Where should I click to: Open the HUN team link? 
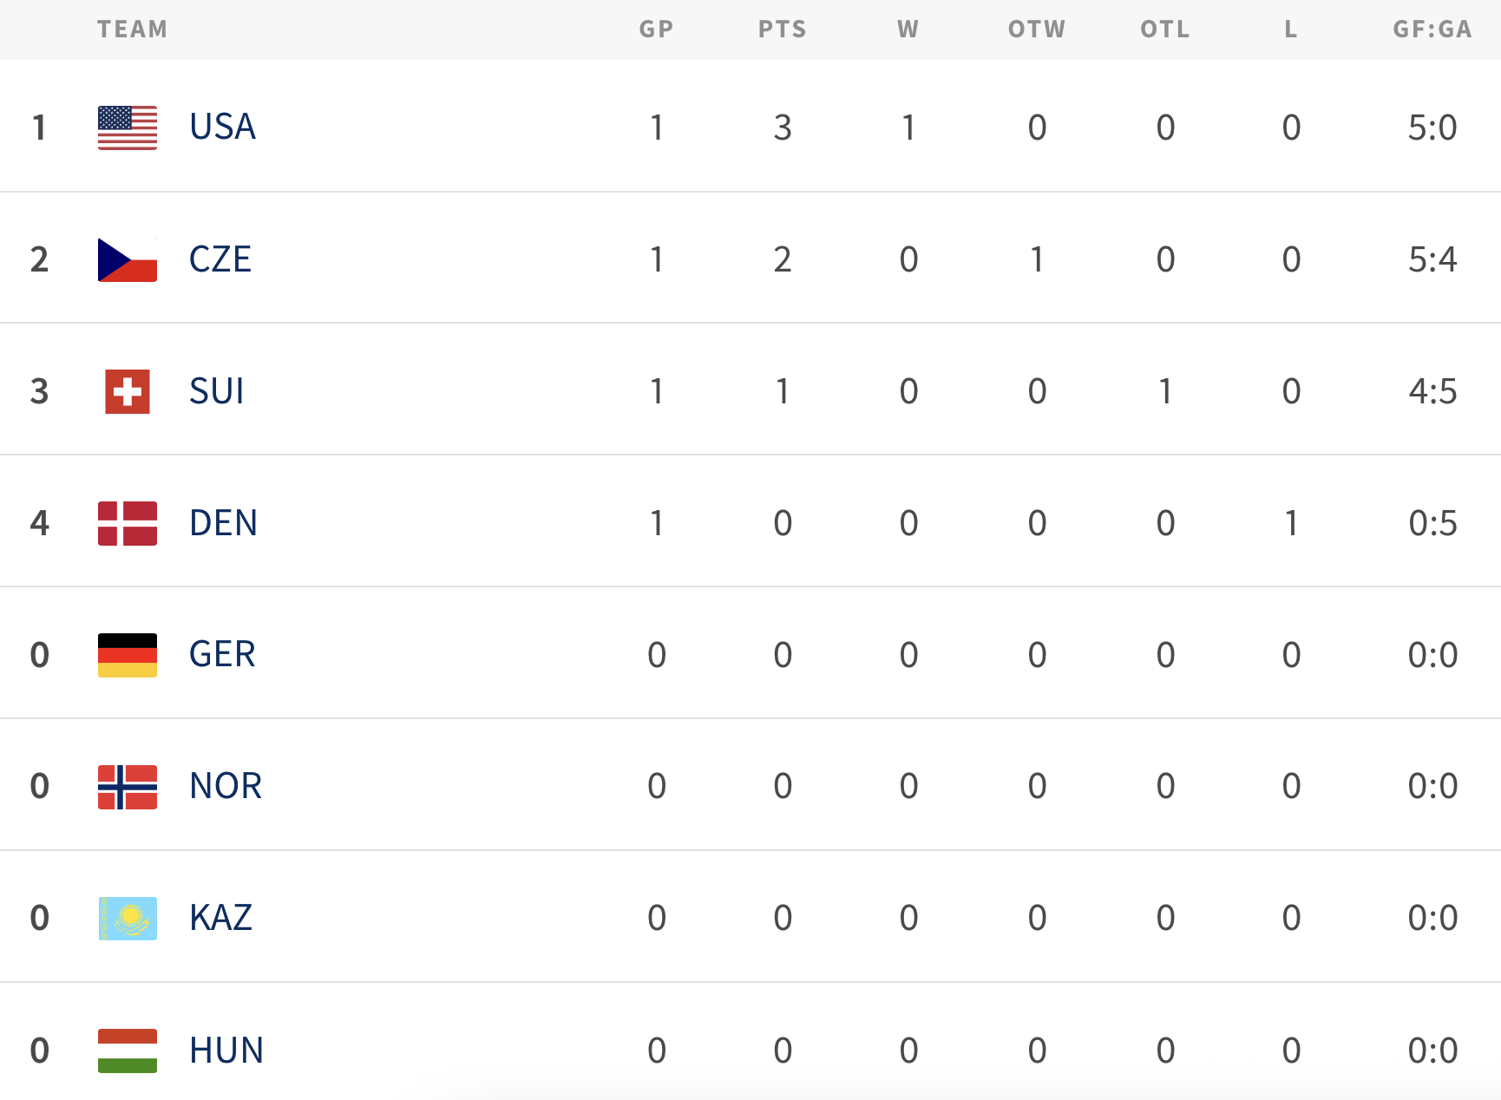pos(226,1051)
